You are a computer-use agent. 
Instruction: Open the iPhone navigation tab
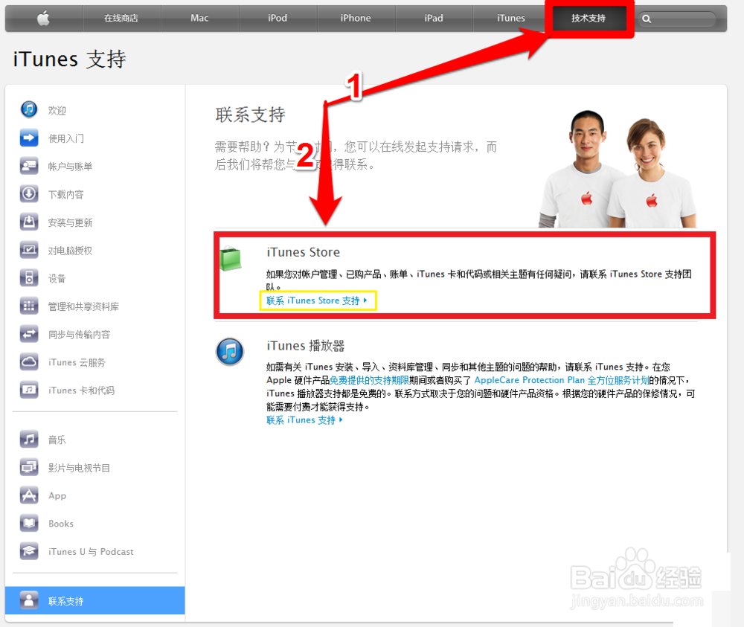coord(356,19)
